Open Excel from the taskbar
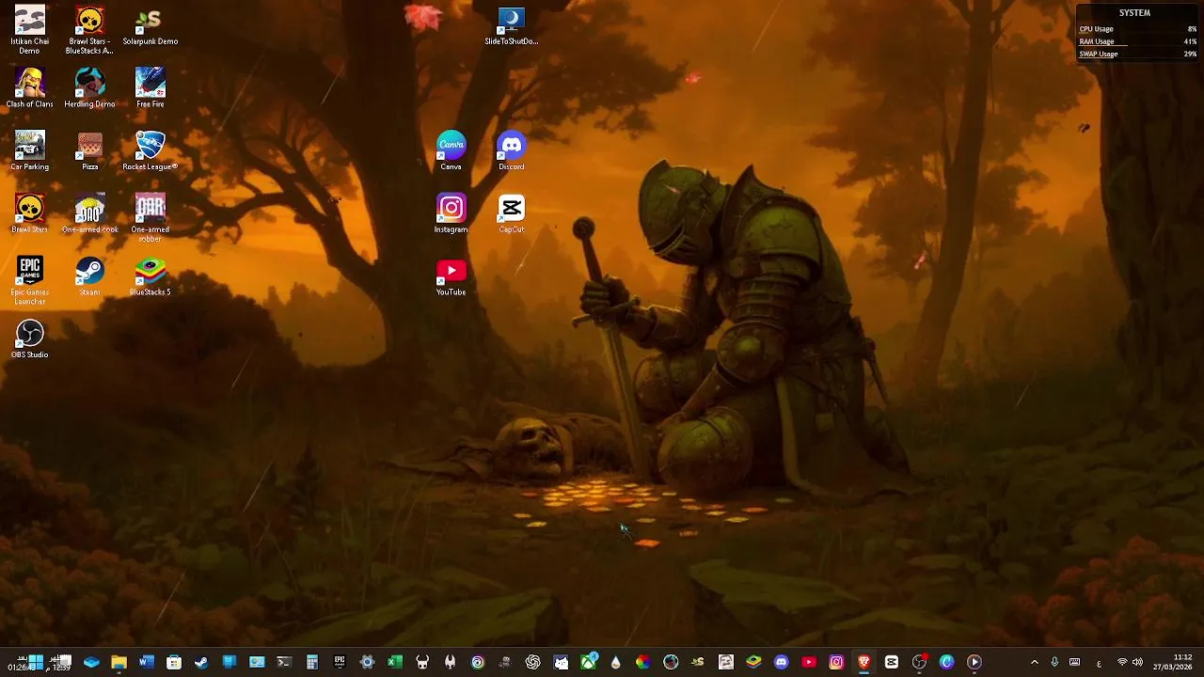Screen dimensions: 1204x677 tap(395, 662)
